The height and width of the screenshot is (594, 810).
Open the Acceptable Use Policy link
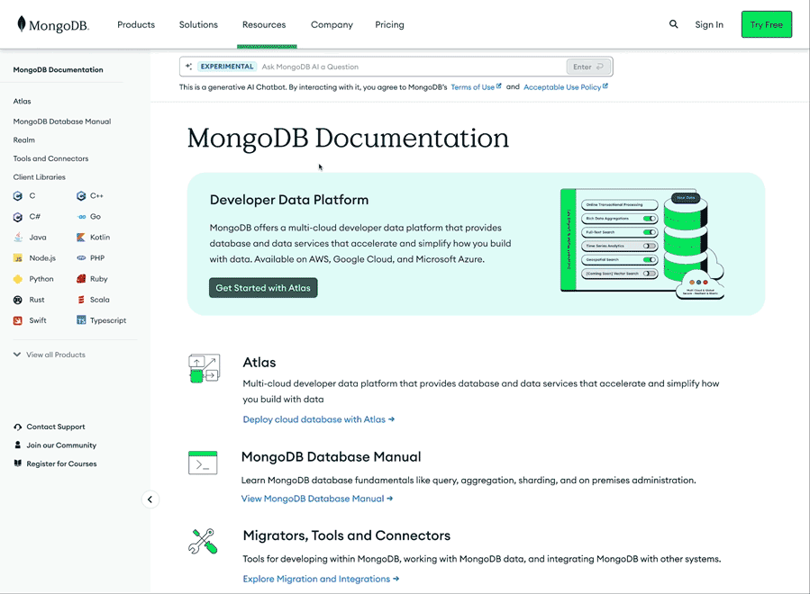562,87
